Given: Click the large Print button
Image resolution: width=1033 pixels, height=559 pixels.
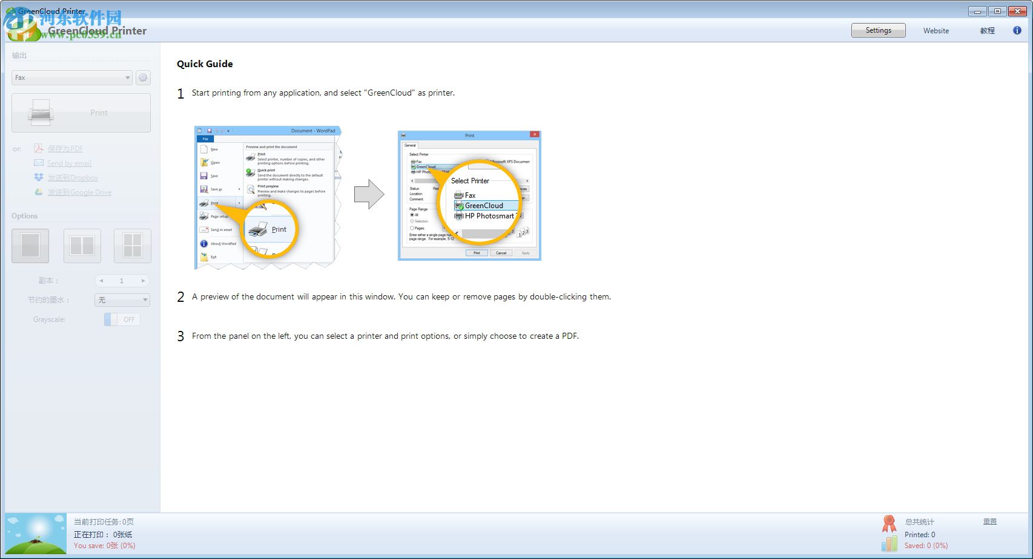Looking at the screenshot, I should [x=81, y=113].
